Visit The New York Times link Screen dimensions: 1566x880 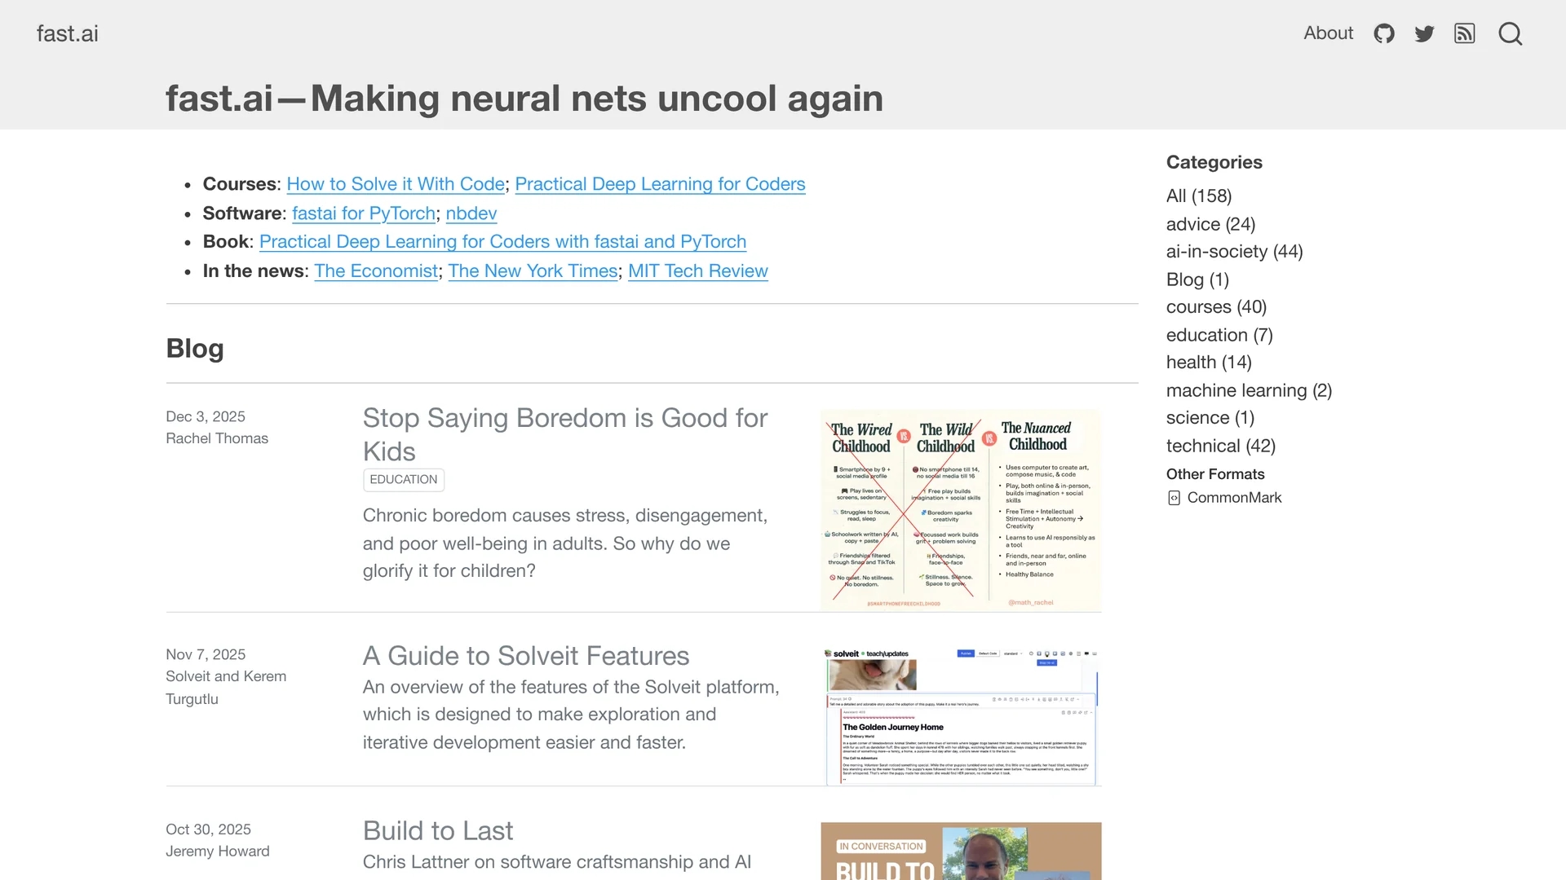coord(533,271)
